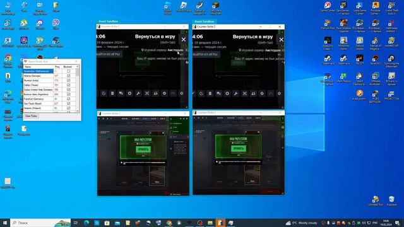Select the Amsterdam (Netherlands) row name

[38, 71]
